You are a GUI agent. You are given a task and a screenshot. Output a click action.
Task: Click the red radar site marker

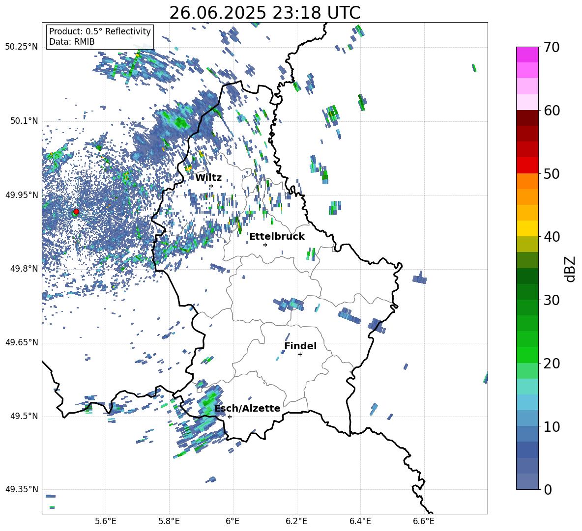[x=76, y=211]
